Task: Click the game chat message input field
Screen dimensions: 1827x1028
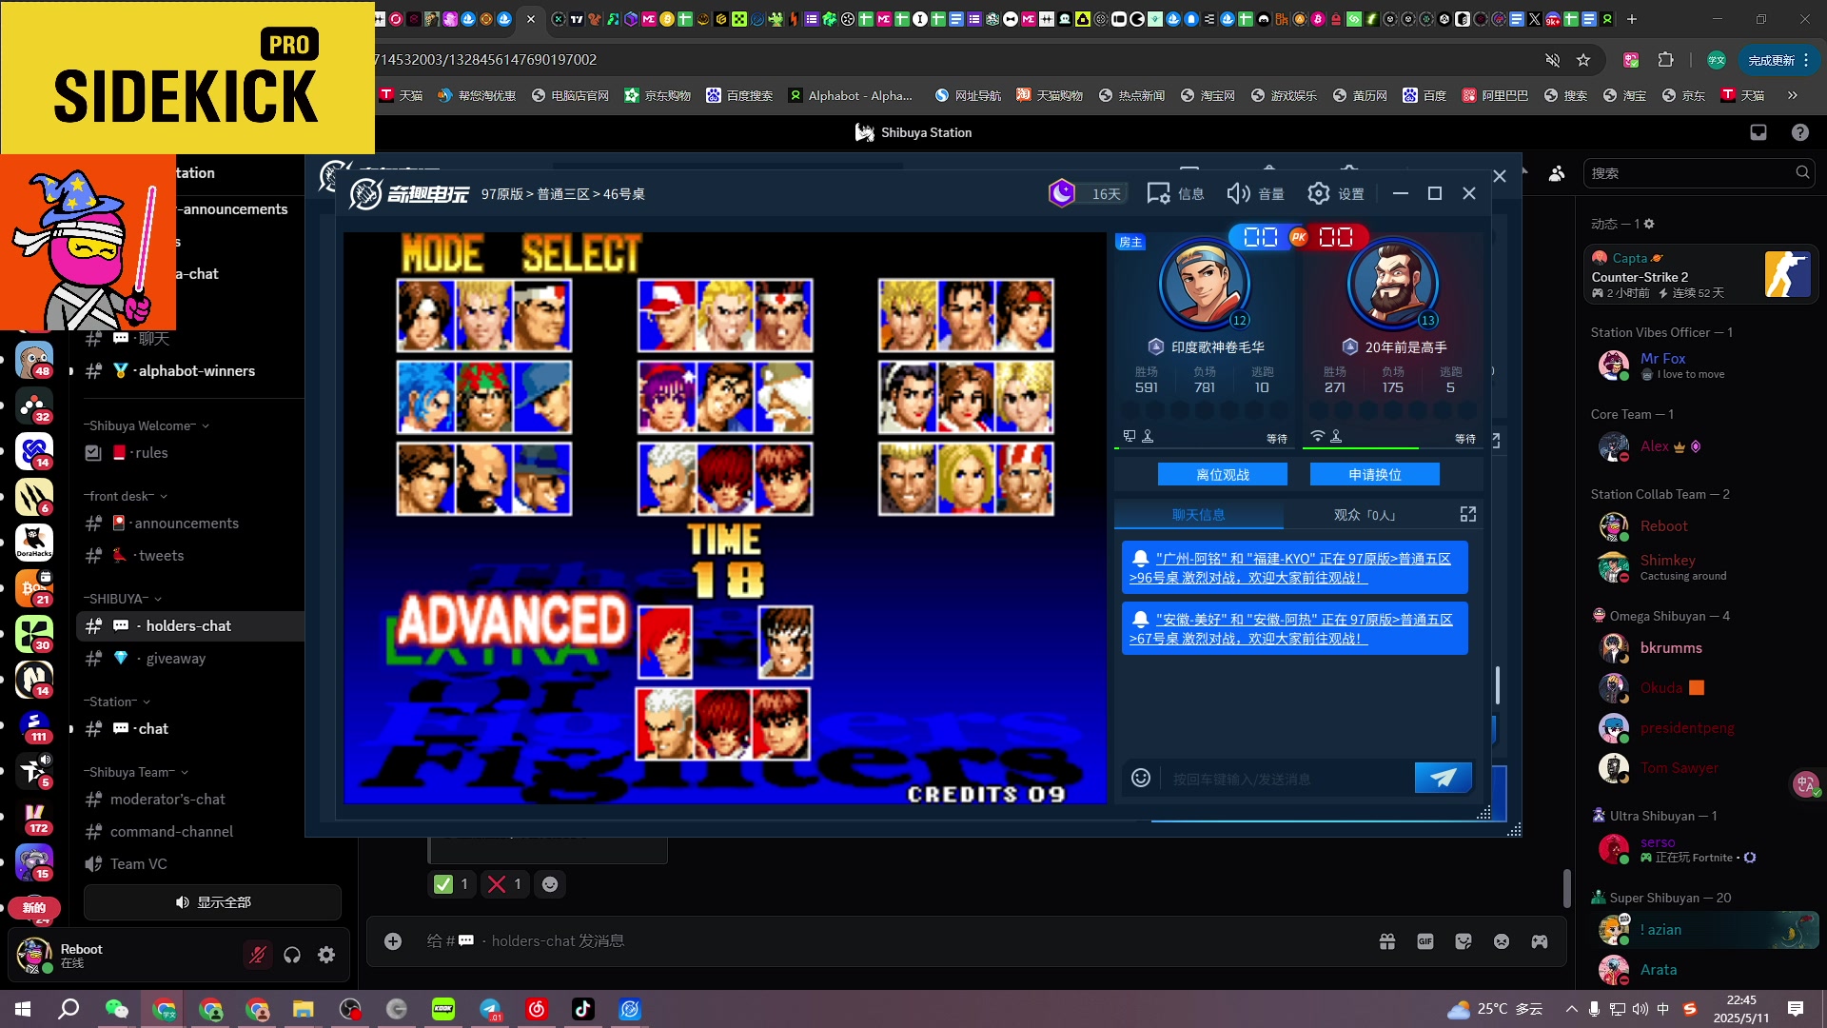Action: (x=1285, y=779)
